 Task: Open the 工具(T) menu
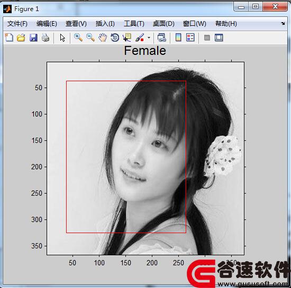click(x=134, y=24)
